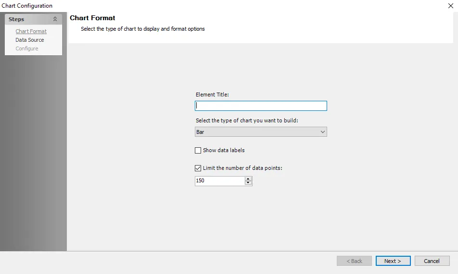The image size is (458, 274).
Task: Cancel the chart configuration wizard
Action: click(432, 261)
